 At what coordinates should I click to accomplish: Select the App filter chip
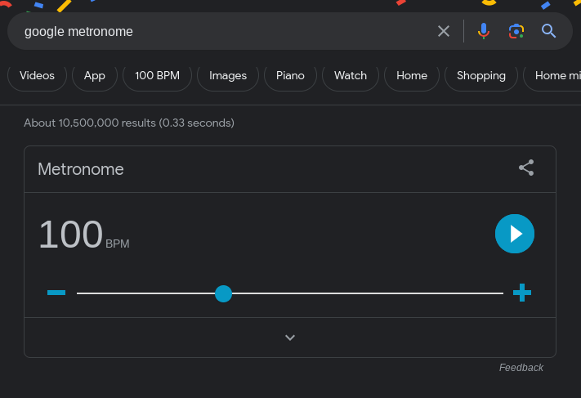coord(95,76)
